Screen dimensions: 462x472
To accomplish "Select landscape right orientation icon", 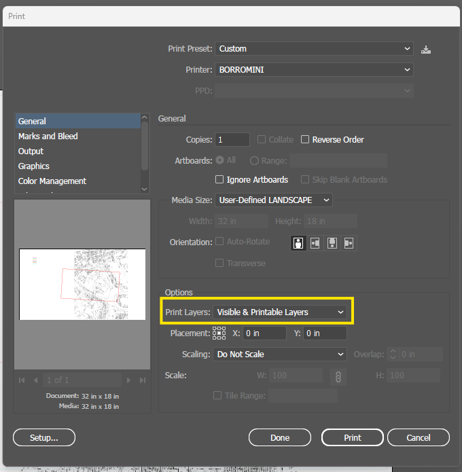I will pyautogui.click(x=349, y=243).
